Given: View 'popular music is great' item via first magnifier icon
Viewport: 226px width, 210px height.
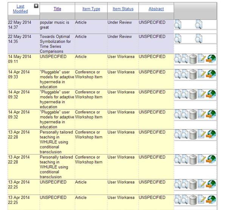Looking at the screenshot, I should click(178, 25).
